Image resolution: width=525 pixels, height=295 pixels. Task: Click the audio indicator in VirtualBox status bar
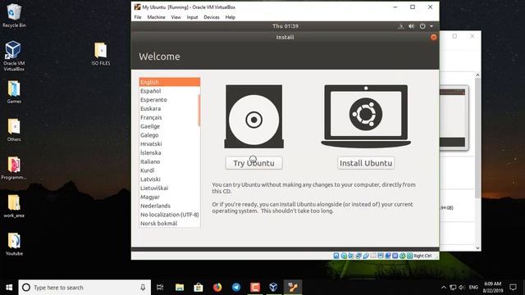(x=351, y=256)
